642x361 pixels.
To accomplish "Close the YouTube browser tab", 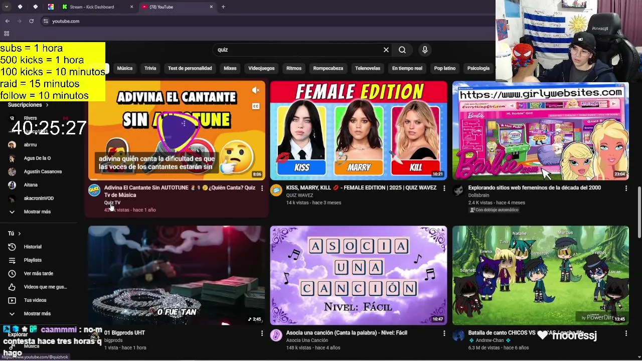I will [211, 7].
